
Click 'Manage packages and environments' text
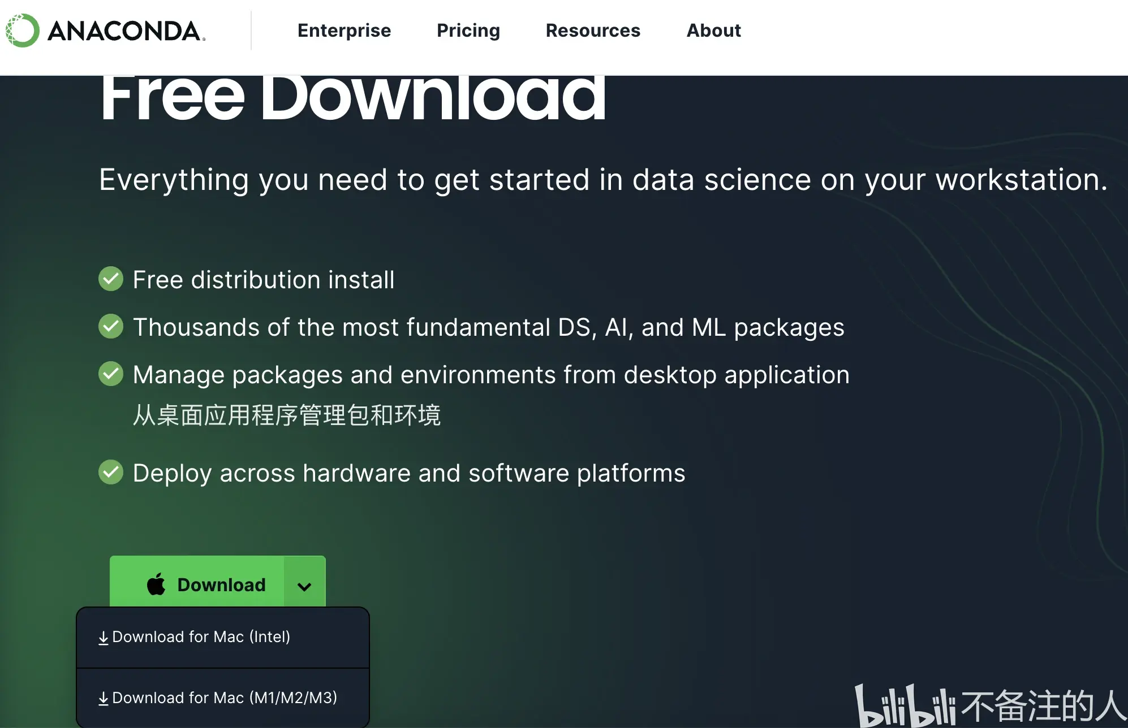[491, 375]
